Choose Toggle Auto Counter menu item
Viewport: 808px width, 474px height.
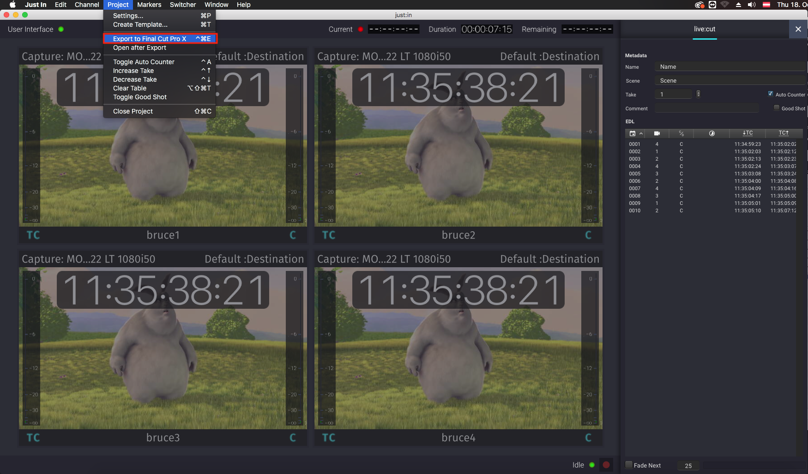pyautogui.click(x=160, y=62)
